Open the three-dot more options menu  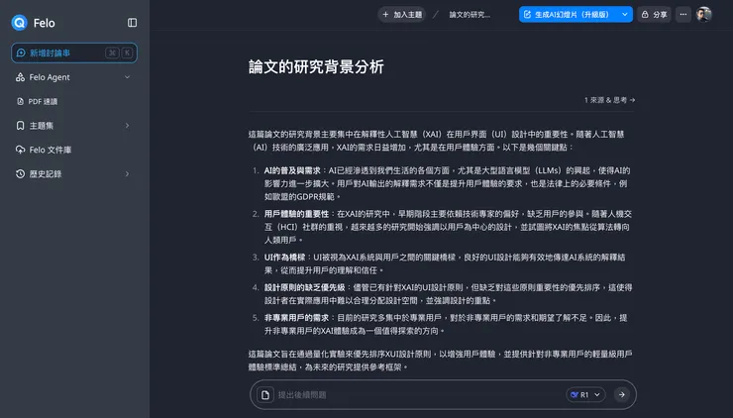(x=683, y=15)
